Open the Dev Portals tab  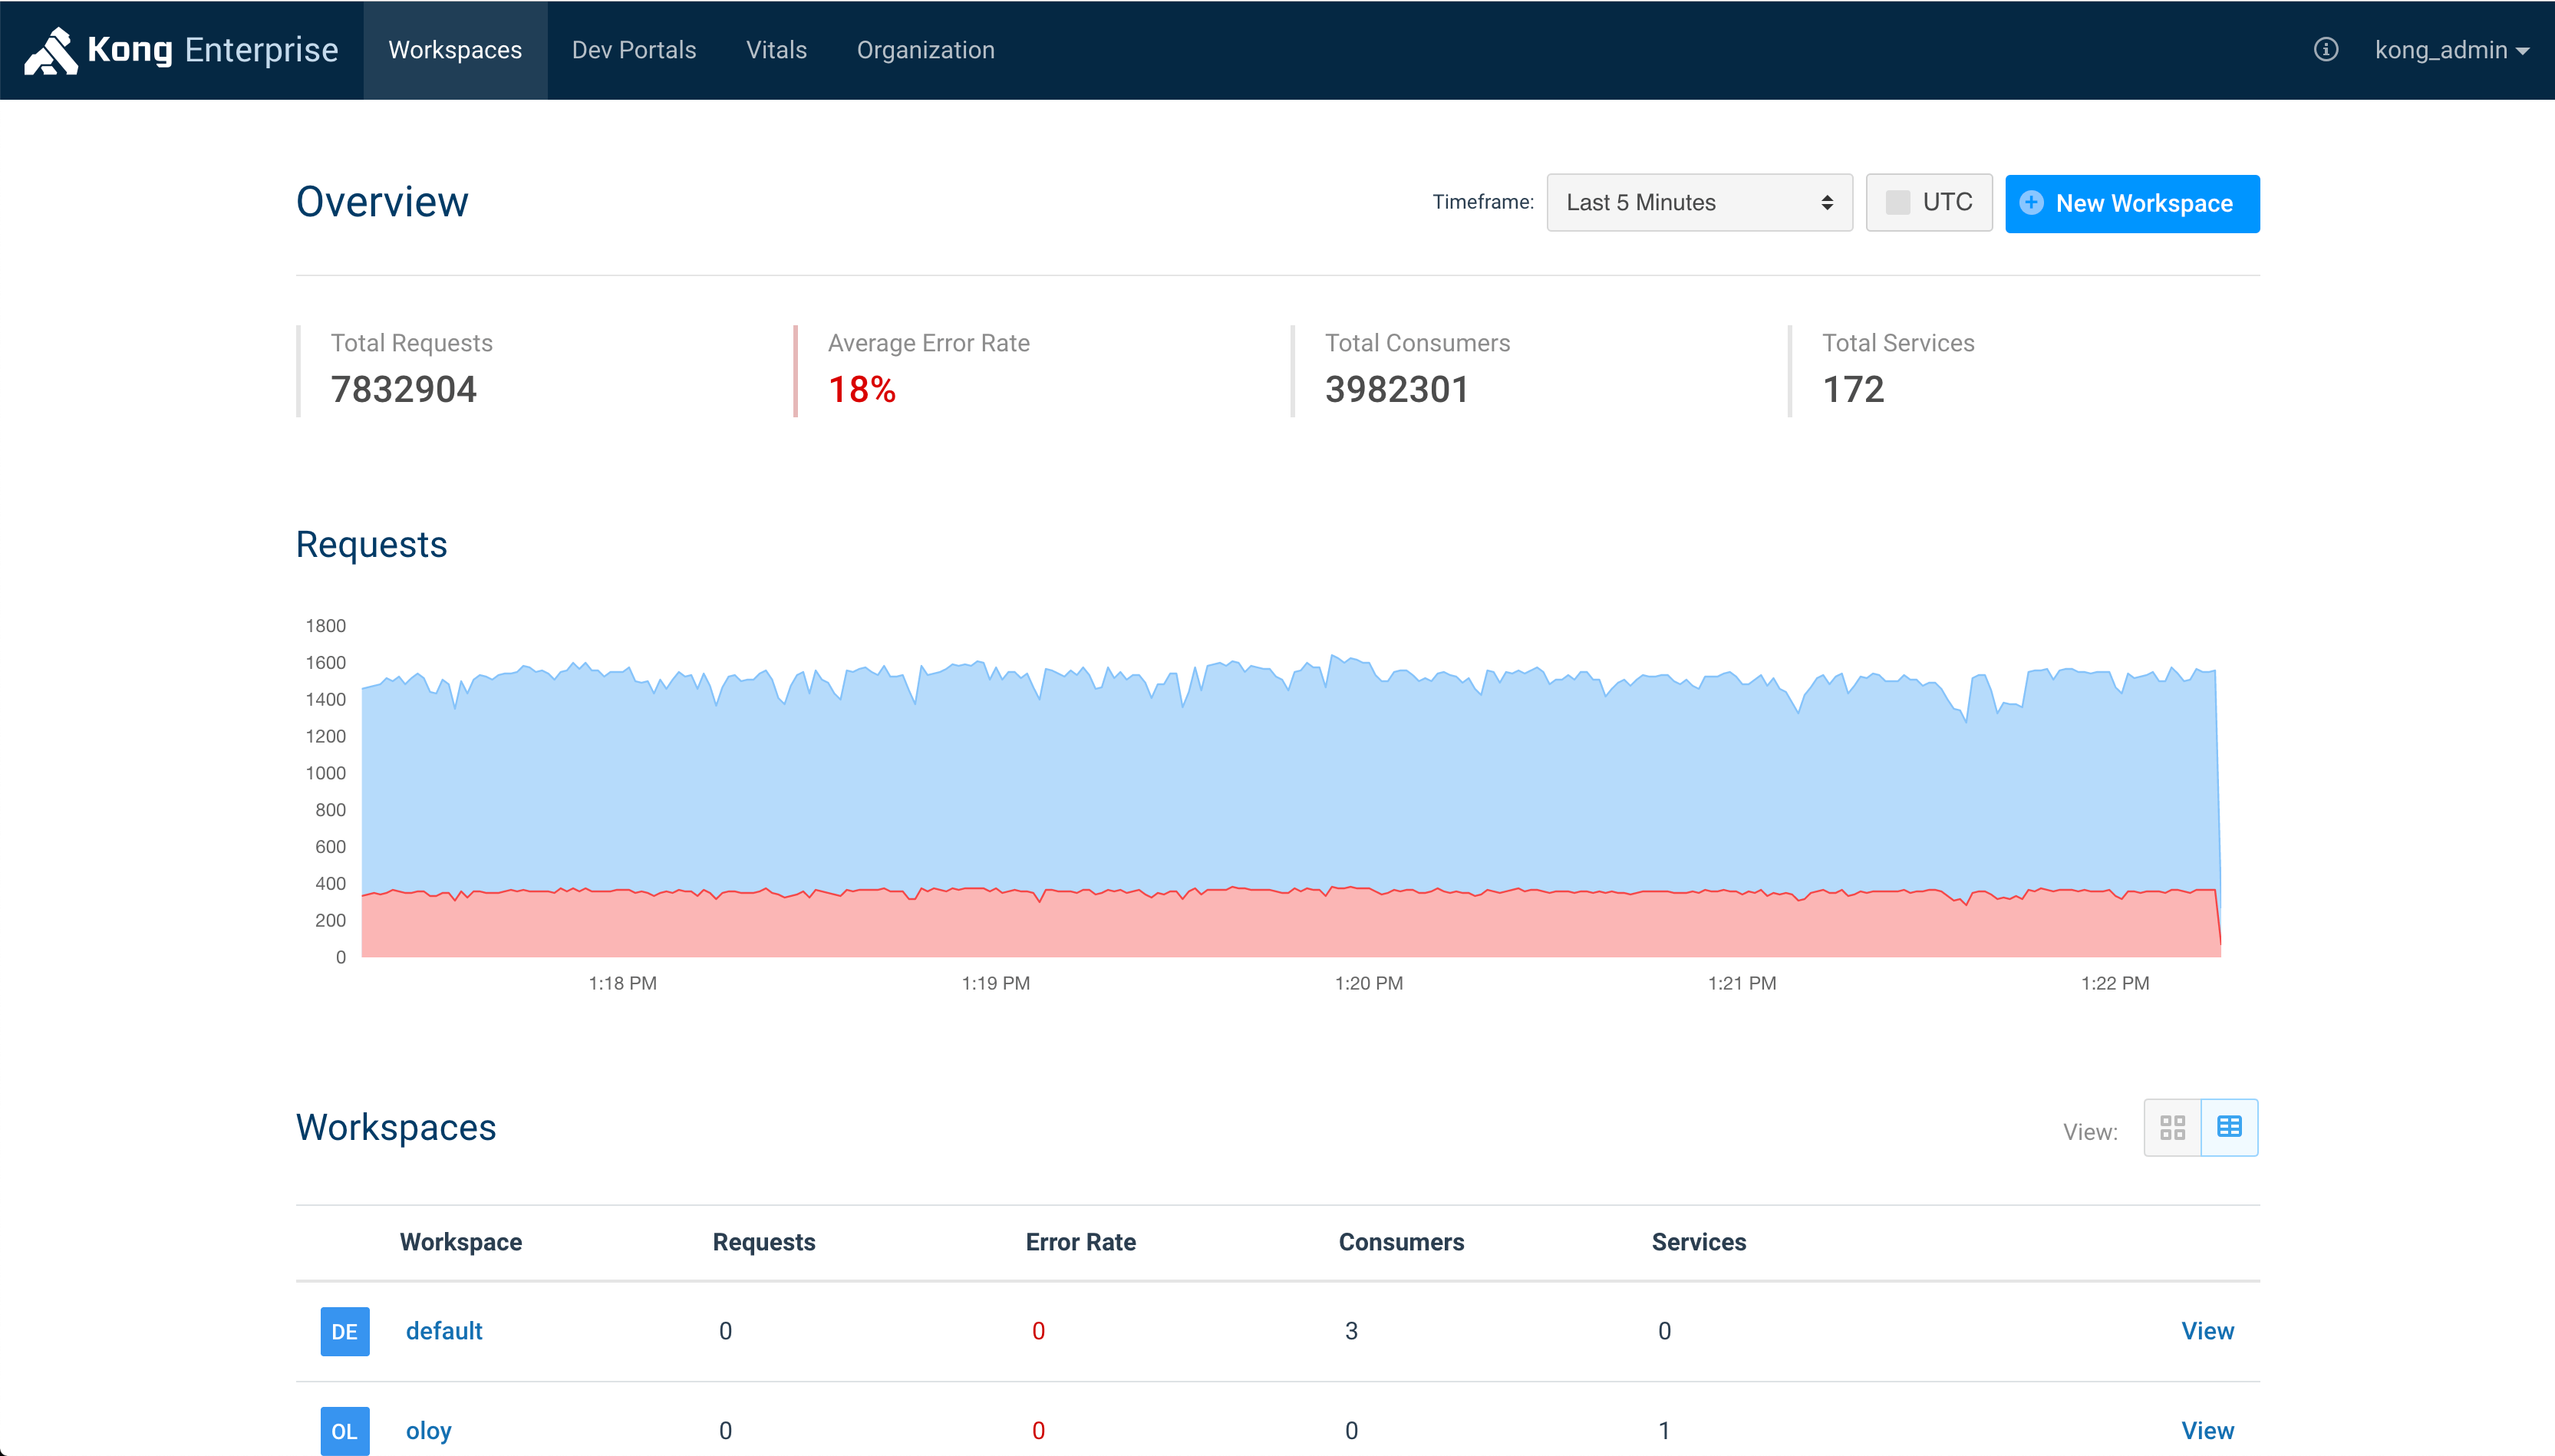[x=633, y=50]
